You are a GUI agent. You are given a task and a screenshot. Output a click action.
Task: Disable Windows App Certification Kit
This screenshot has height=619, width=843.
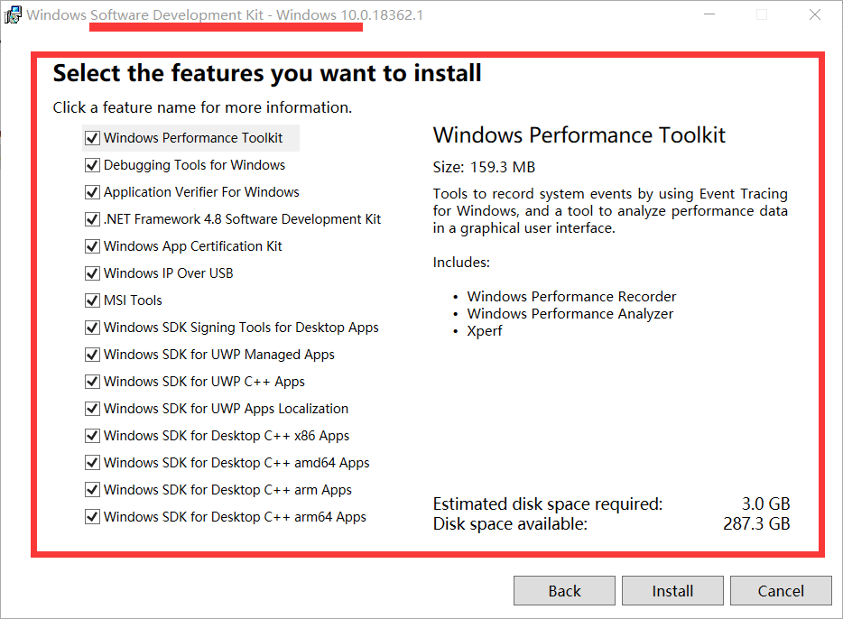click(x=91, y=245)
